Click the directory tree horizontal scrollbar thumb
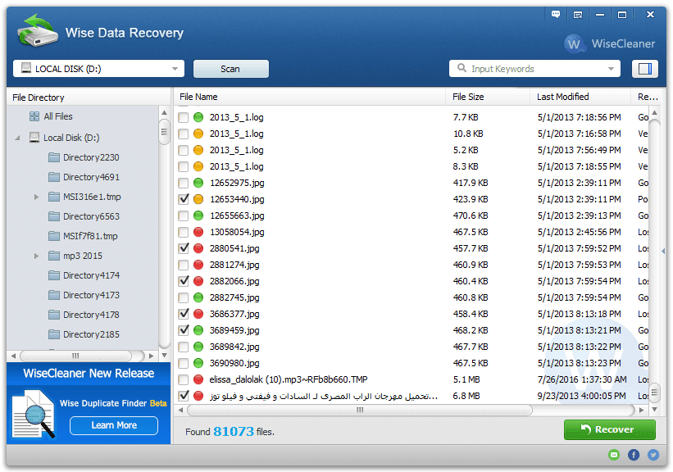673x472 pixels. [x=75, y=356]
